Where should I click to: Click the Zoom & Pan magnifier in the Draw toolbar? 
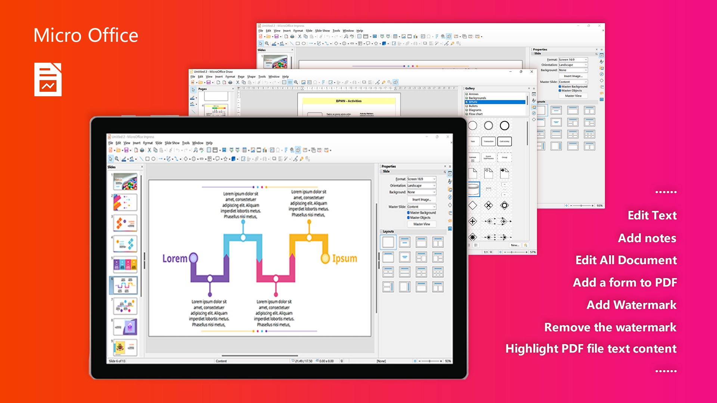[296, 82]
